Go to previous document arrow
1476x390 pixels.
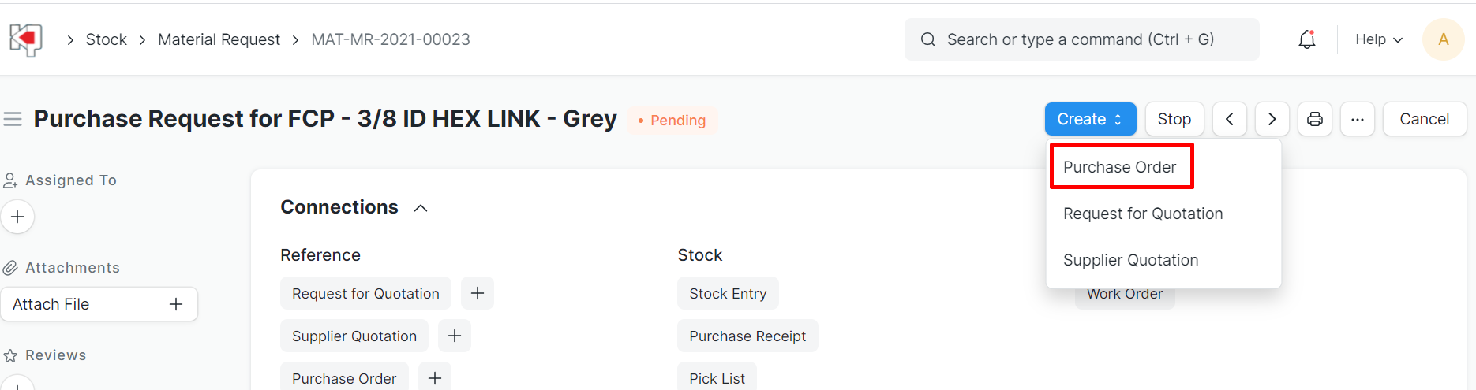1230,119
